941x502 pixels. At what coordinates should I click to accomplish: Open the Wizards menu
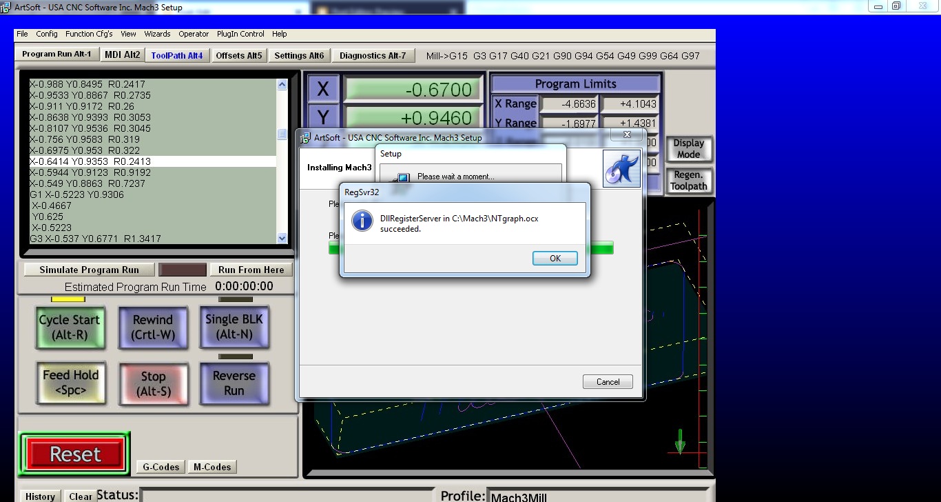tap(157, 34)
